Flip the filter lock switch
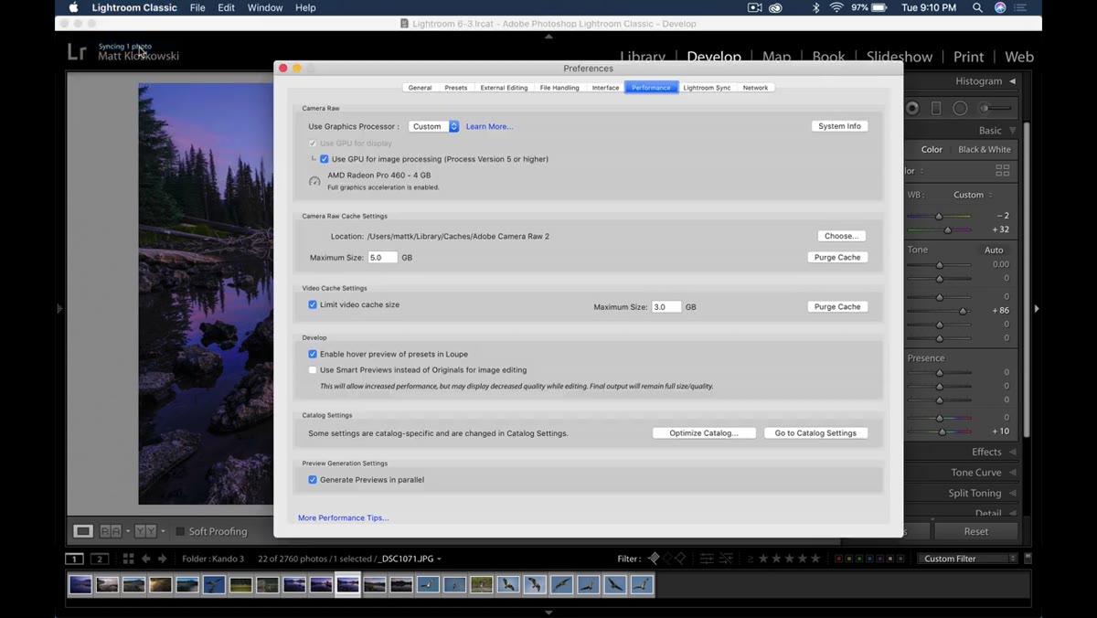This screenshot has width=1097, height=618. (1028, 559)
